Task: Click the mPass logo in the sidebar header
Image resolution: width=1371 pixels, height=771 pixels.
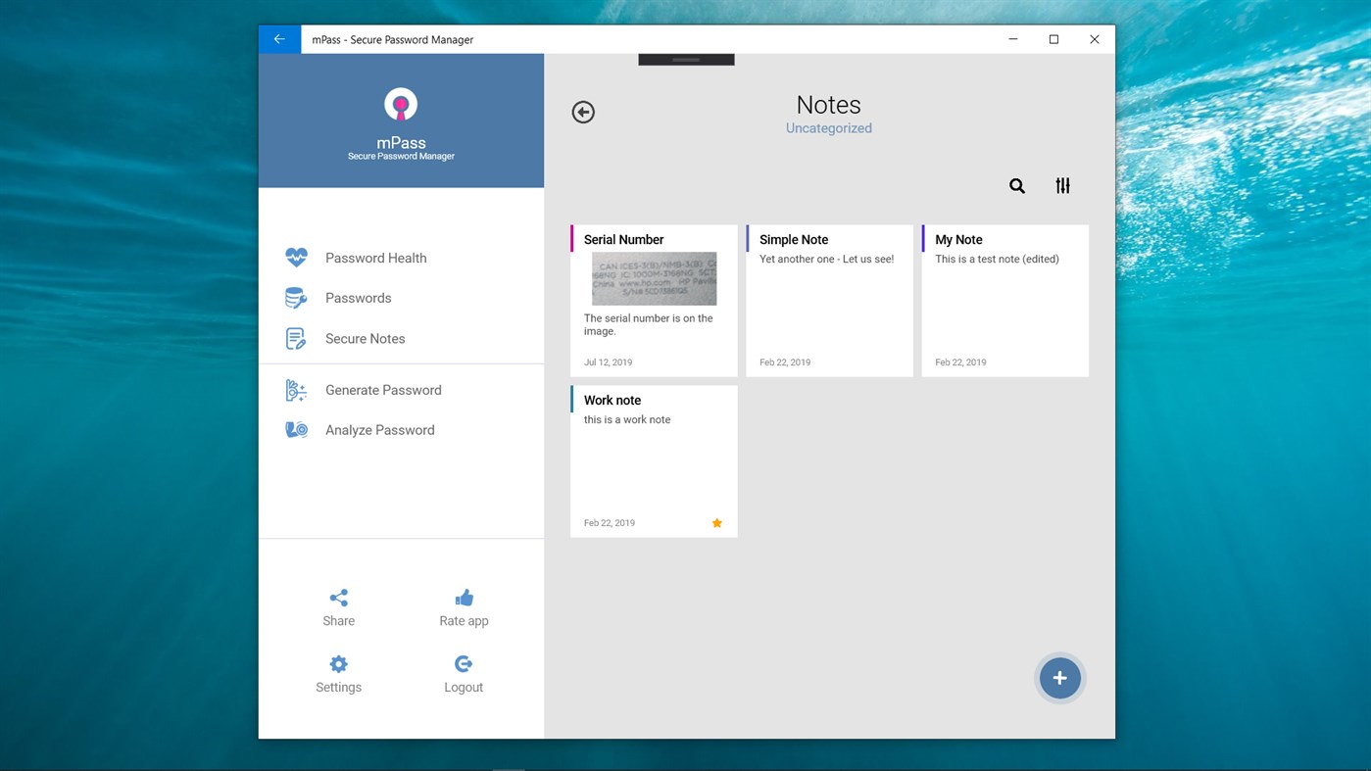Action: click(401, 105)
